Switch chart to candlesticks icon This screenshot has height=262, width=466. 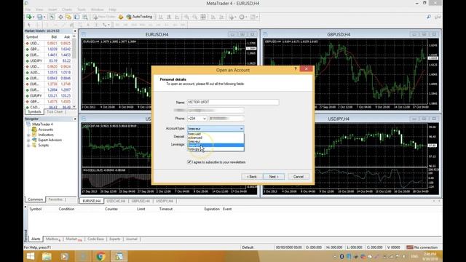tap(169, 17)
